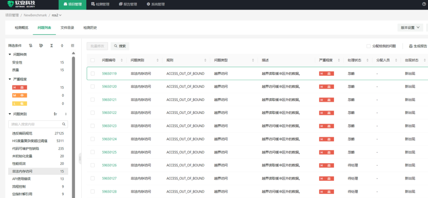
Task: Open the 项目管理 top menu
Action: click(x=73, y=4)
